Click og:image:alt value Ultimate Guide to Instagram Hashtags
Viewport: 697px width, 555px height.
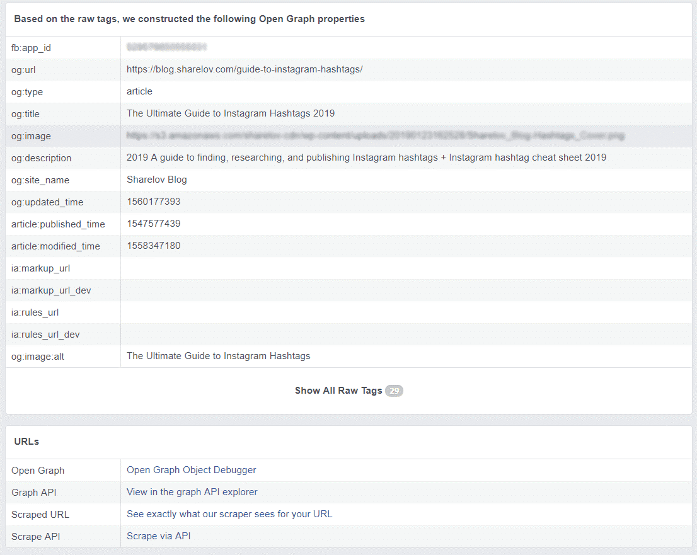(219, 356)
